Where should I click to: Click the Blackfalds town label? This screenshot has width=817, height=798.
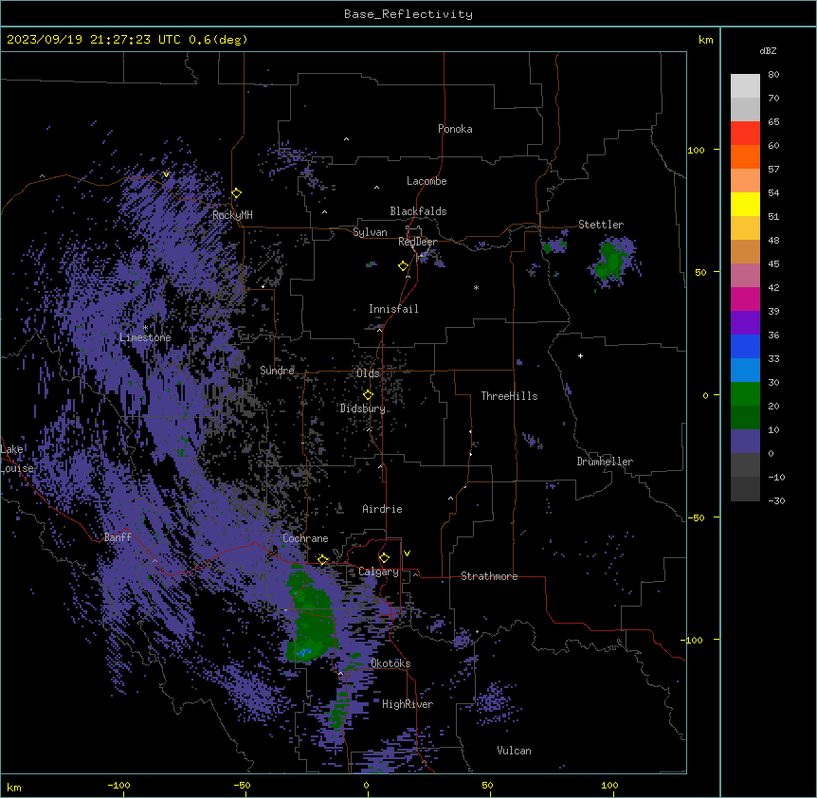(418, 211)
